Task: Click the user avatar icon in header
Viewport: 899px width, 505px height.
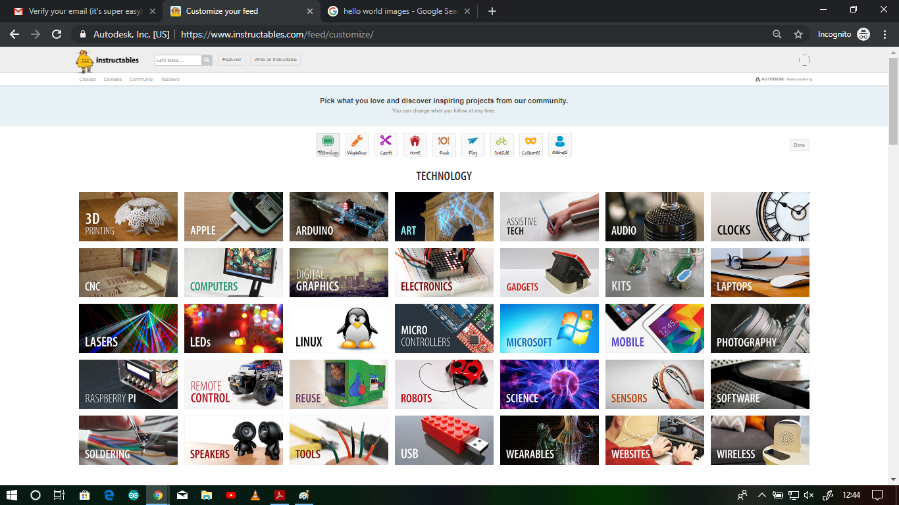Action: click(x=804, y=60)
